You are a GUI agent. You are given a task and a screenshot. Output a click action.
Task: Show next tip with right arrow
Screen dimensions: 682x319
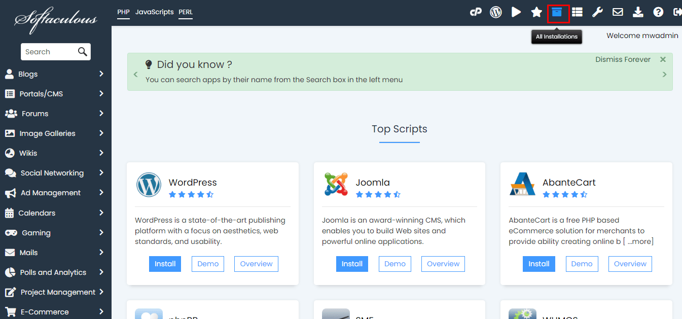665,75
